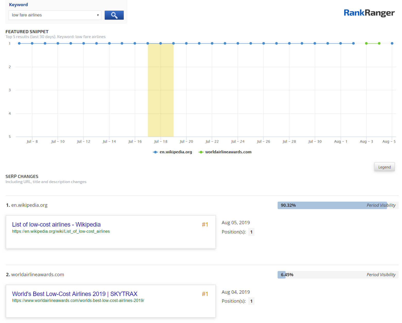Click the #1 rank badge for SKYTRAX result
The image size is (402, 323).
click(205, 294)
